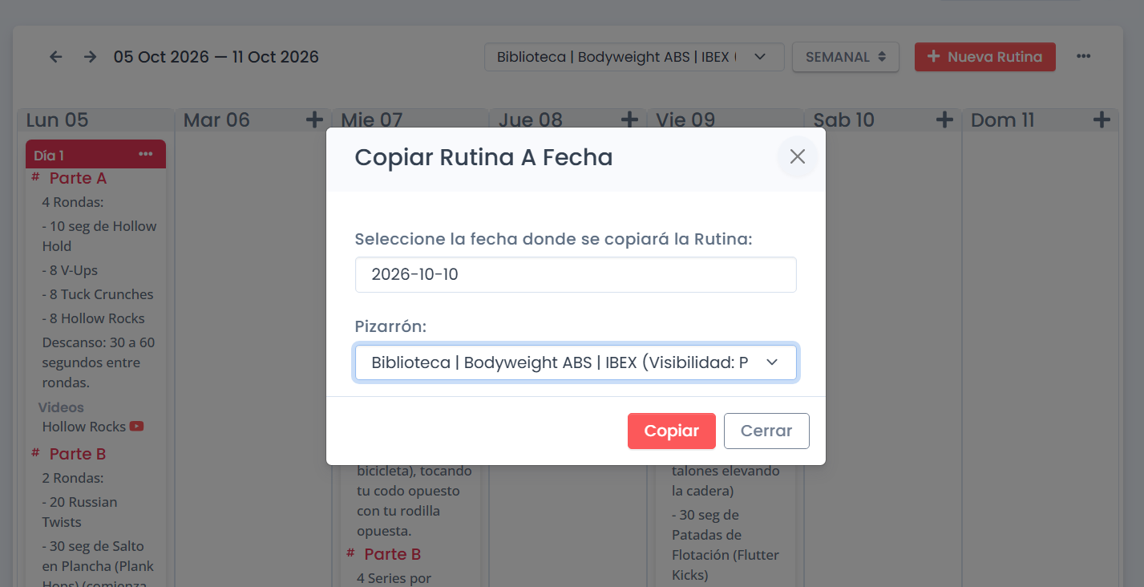Click the hash icon beside Mie 07 Parte B
This screenshot has height=587, width=1144.
pos(350,553)
